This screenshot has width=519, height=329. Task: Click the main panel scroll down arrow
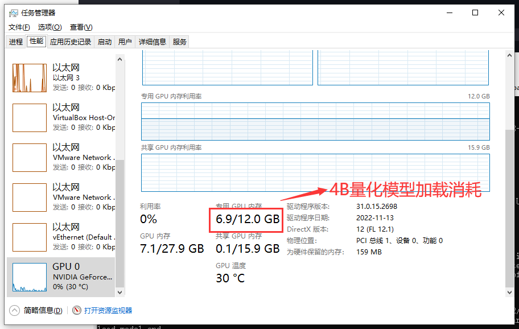coord(509,292)
